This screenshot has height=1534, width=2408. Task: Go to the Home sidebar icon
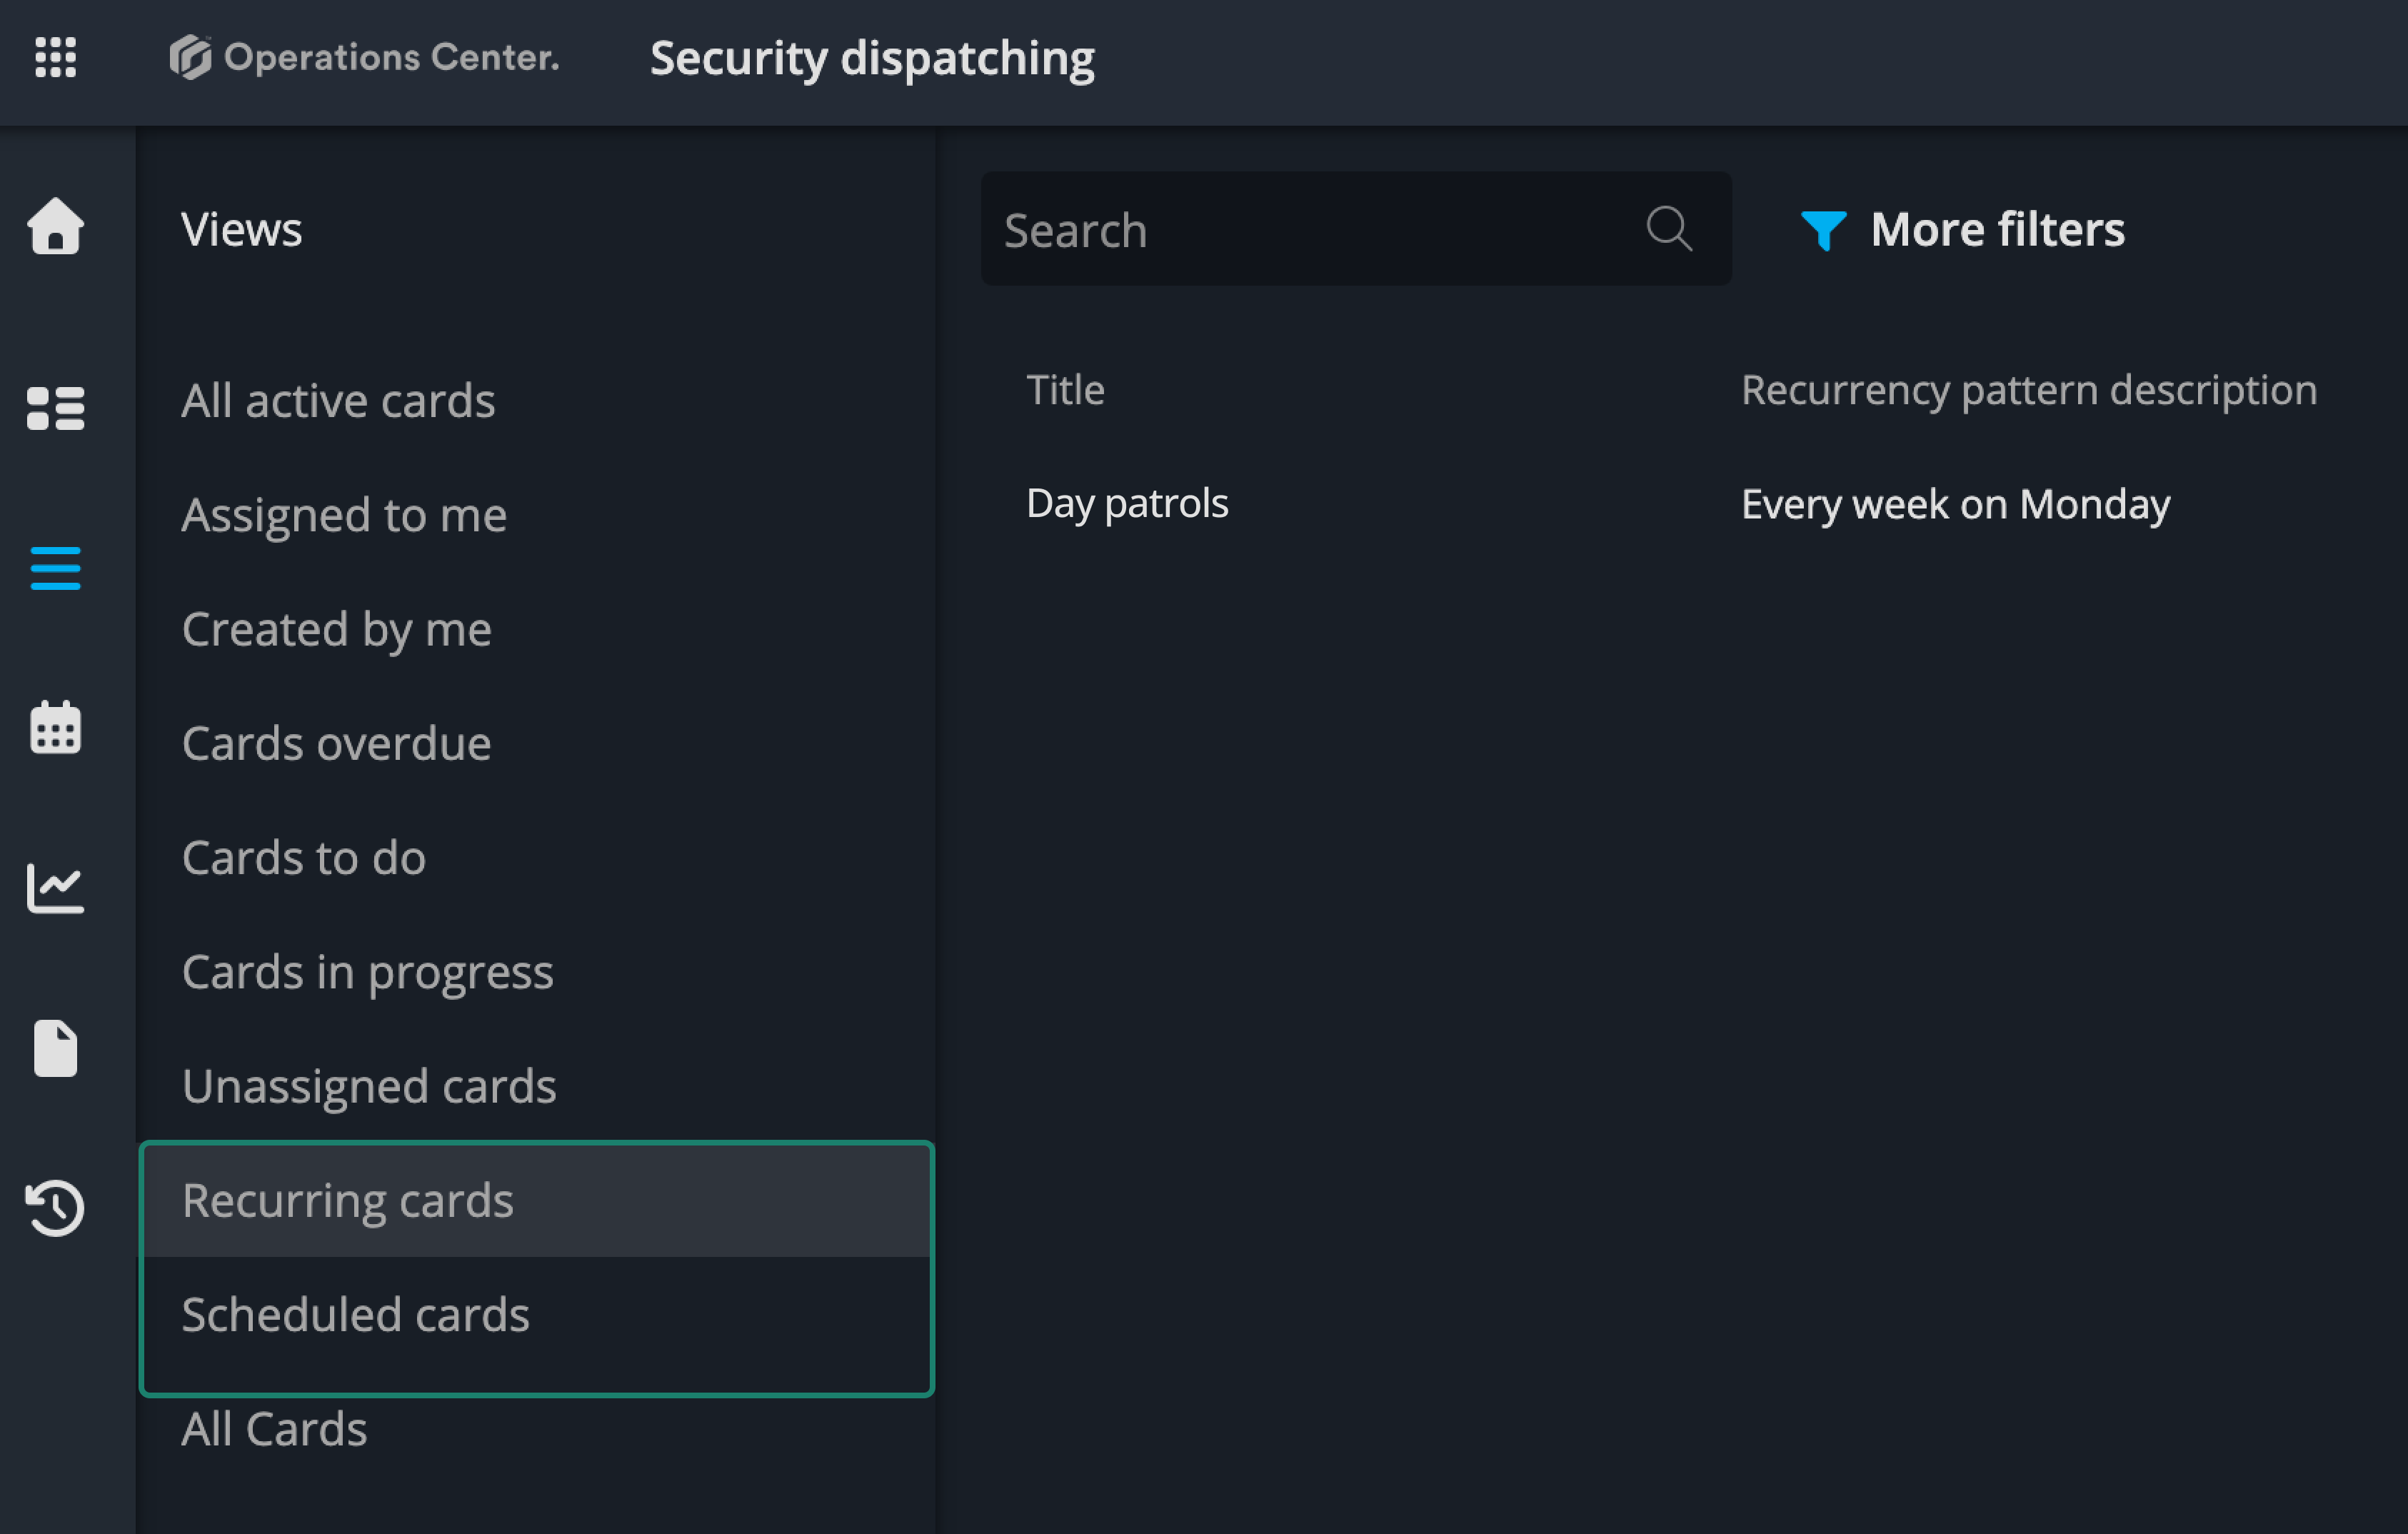point(55,226)
